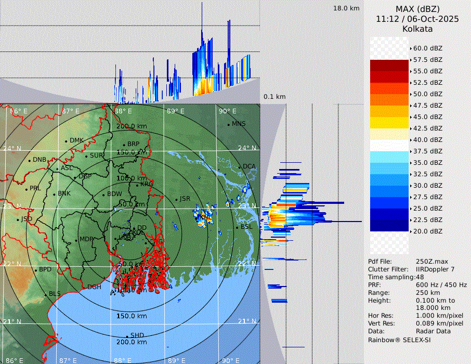
Task: Click the Kolkata radar site name
Action: click(417, 29)
